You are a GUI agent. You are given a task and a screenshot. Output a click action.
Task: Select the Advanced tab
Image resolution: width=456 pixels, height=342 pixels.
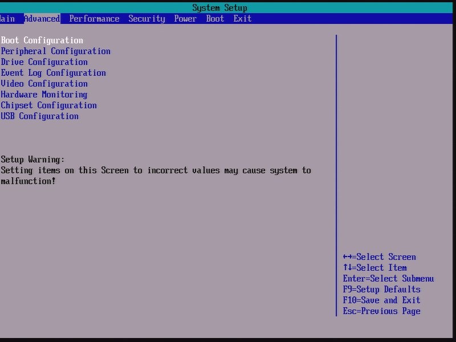(x=42, y=18)
